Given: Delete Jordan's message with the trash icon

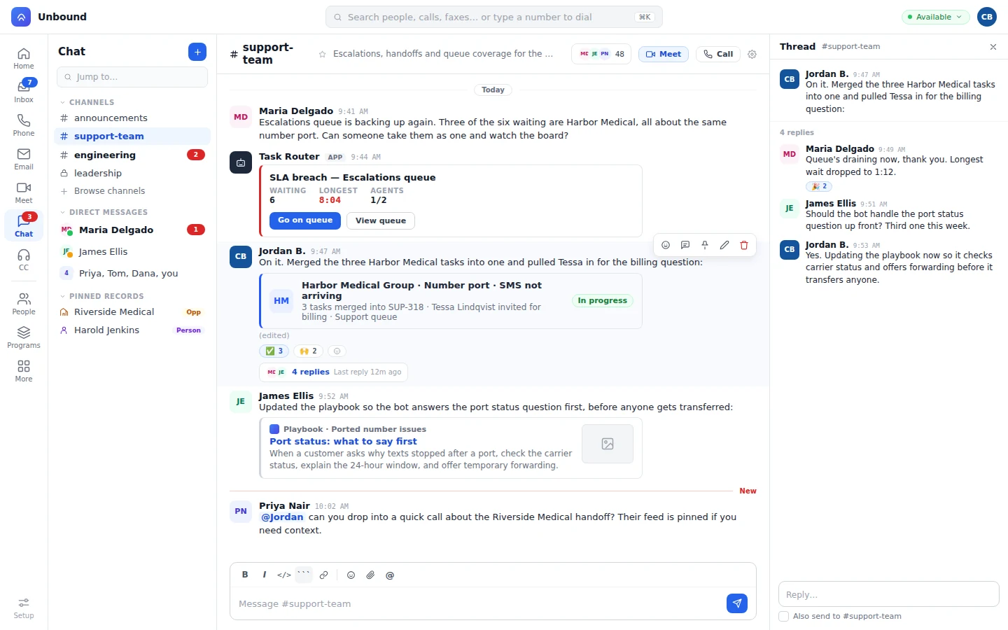Looking at the screenshot, I should (x=744, y=245).
